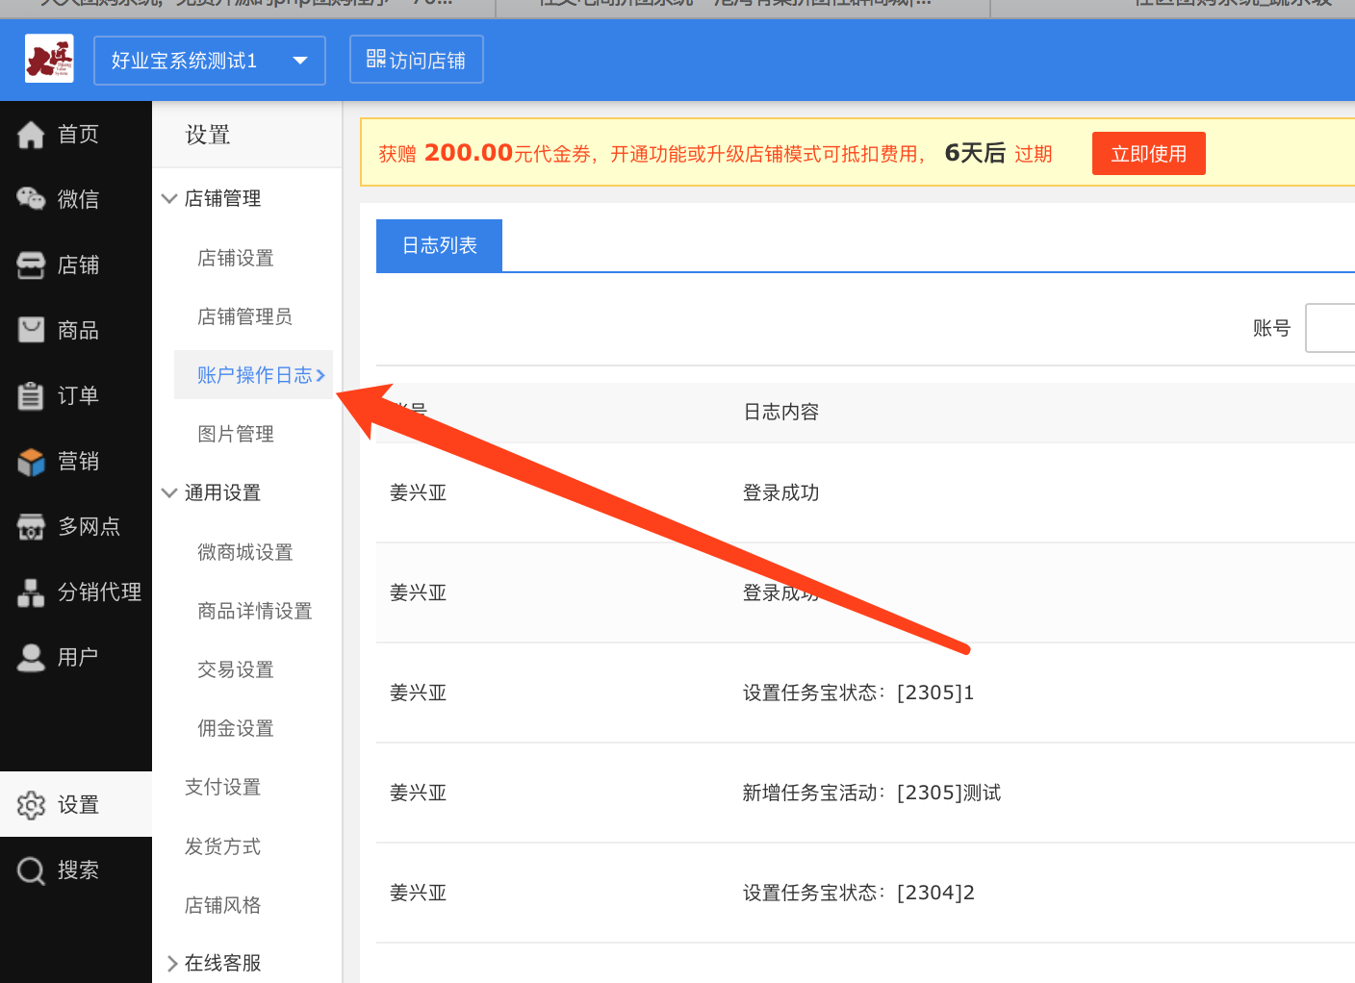
Task: Click log entry 新增任务宝活动: [2305]测试
Action: click(x=872, y=793)
